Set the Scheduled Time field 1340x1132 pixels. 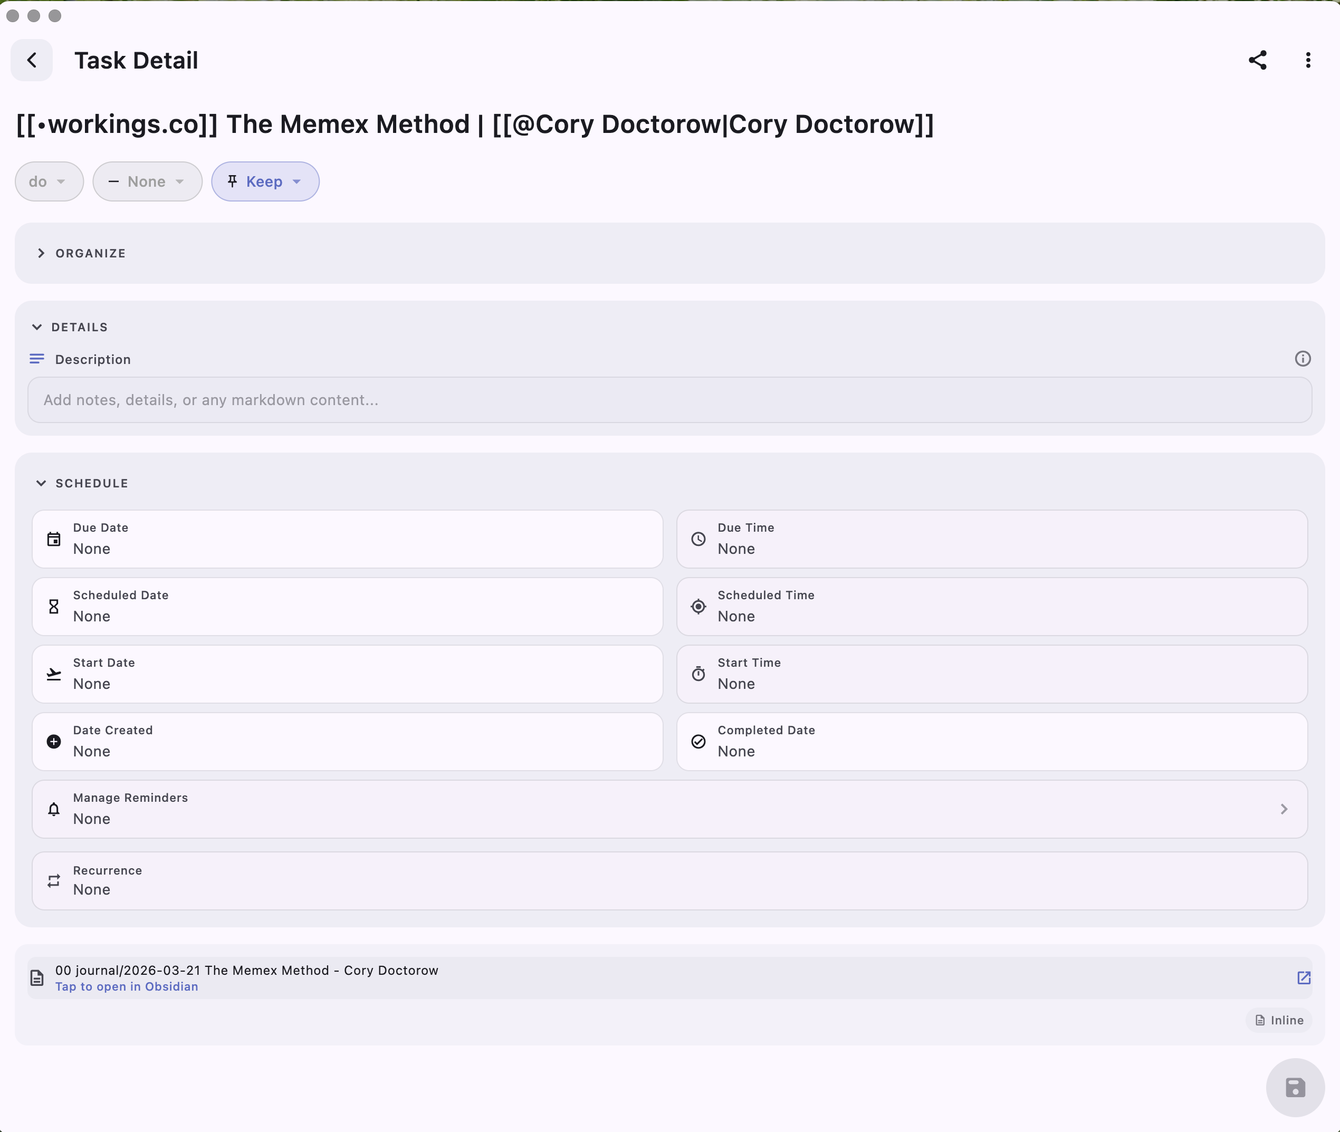[991, 607]
